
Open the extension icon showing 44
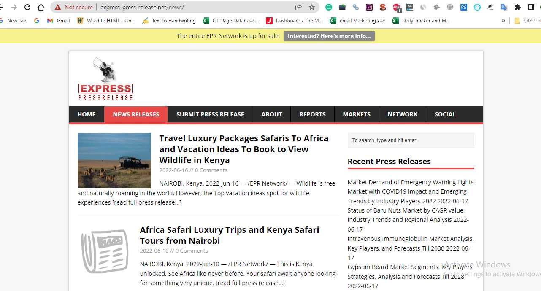(x=410, y=7)
